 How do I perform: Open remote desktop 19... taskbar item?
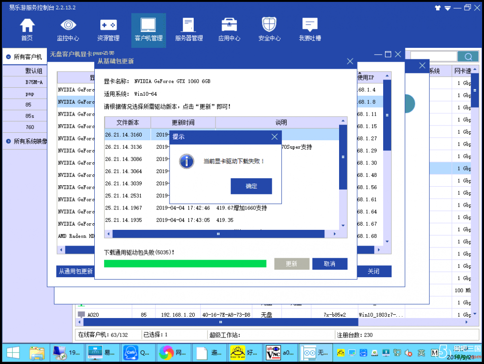pos(66,353)
